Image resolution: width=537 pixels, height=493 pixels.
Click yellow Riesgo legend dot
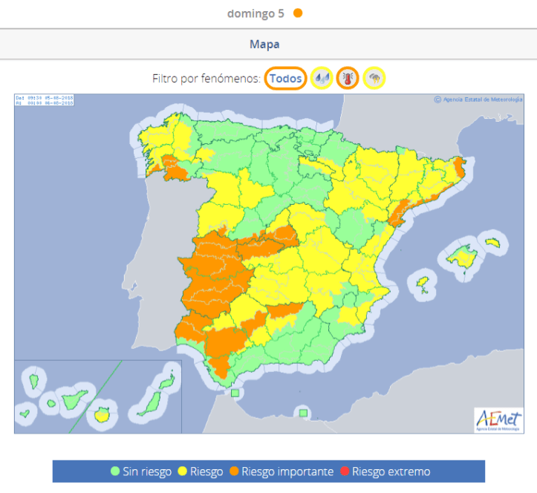(182, 471)
